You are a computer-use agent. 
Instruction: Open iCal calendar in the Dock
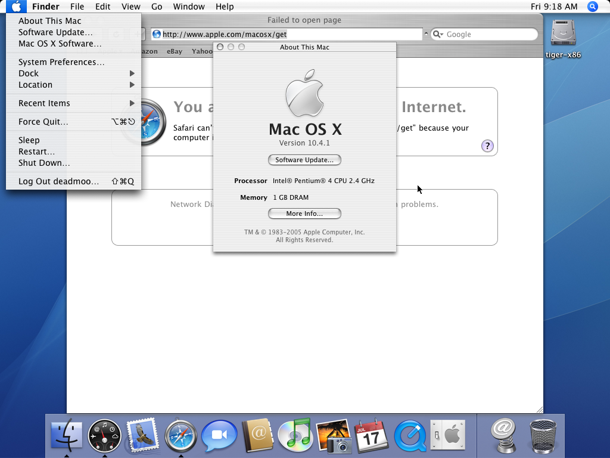(371, 435)
